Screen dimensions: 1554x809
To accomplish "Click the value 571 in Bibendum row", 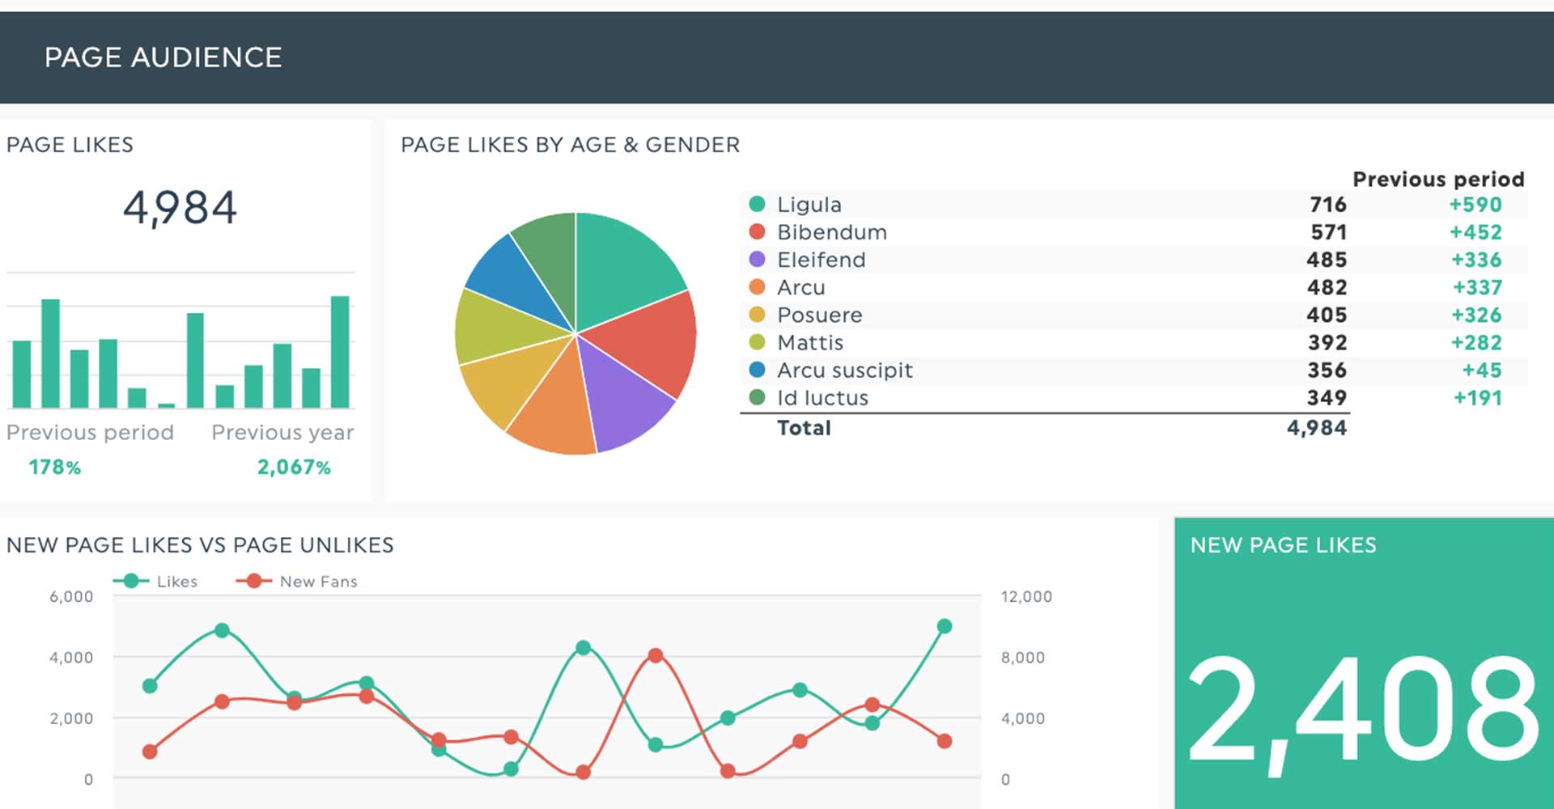I will [x=1329, y=232].
